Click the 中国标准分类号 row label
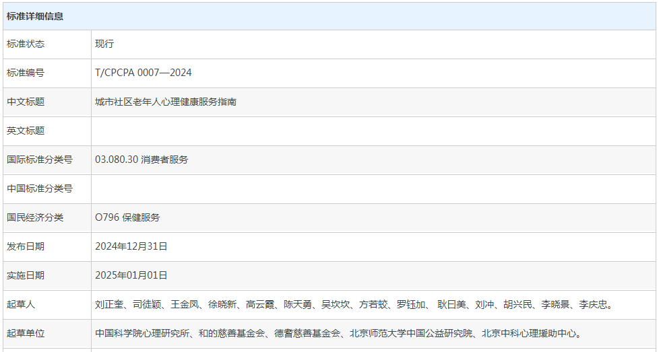 tap(40, 188)
